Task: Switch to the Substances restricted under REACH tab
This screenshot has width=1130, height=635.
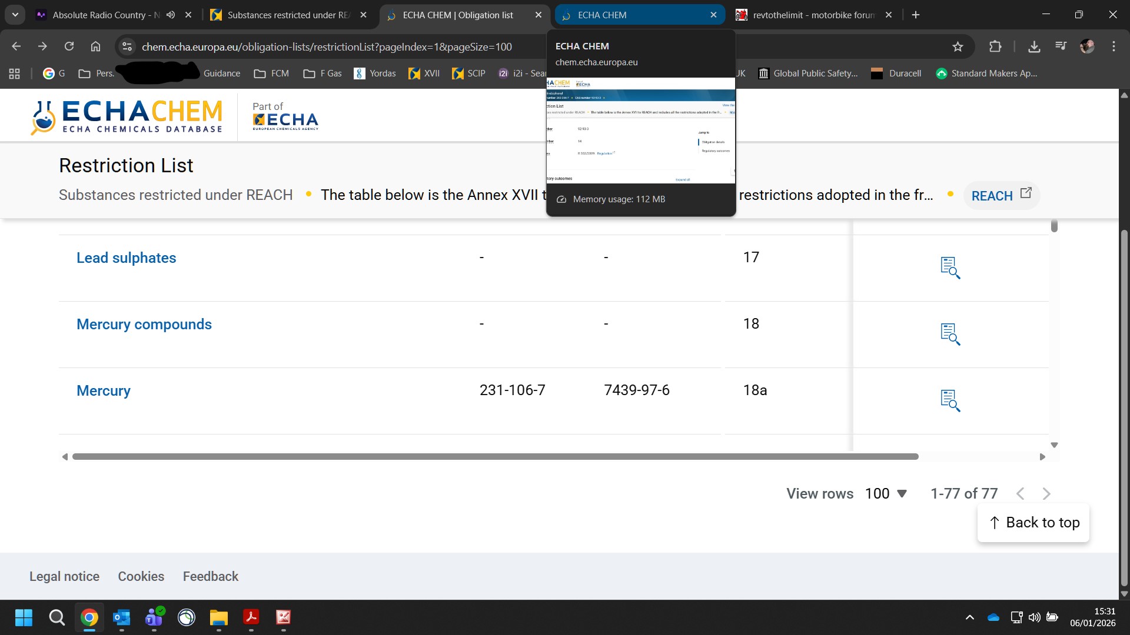Action: tap(288, 15)
